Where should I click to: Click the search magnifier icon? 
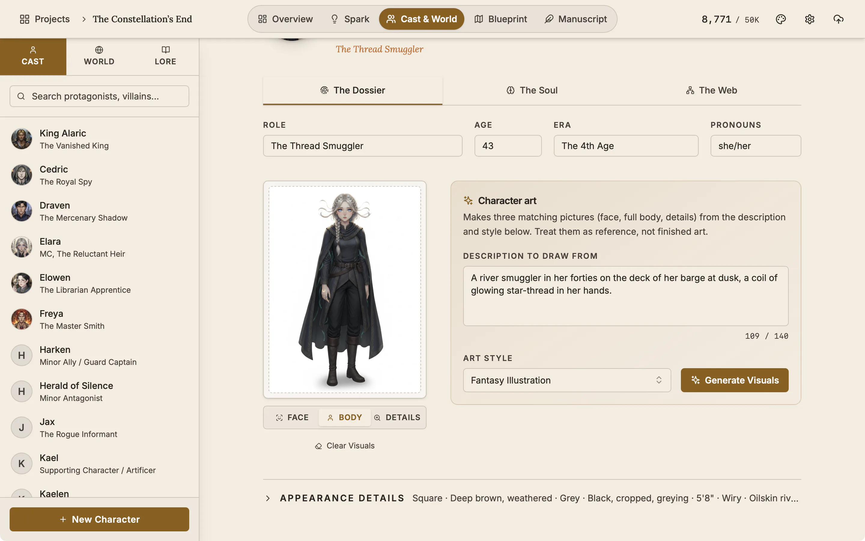21,96
